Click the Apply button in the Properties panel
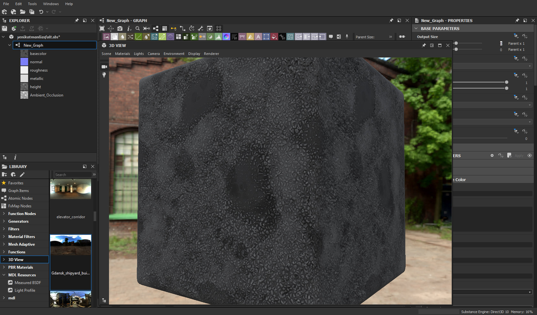 [x=519, y=156]
